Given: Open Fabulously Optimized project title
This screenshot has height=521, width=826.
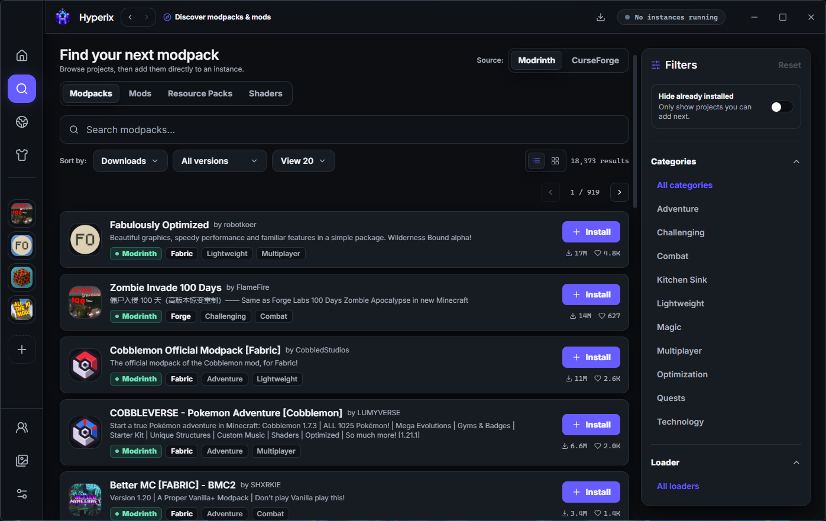Looking at the screenshot, I should coord(159,225).
